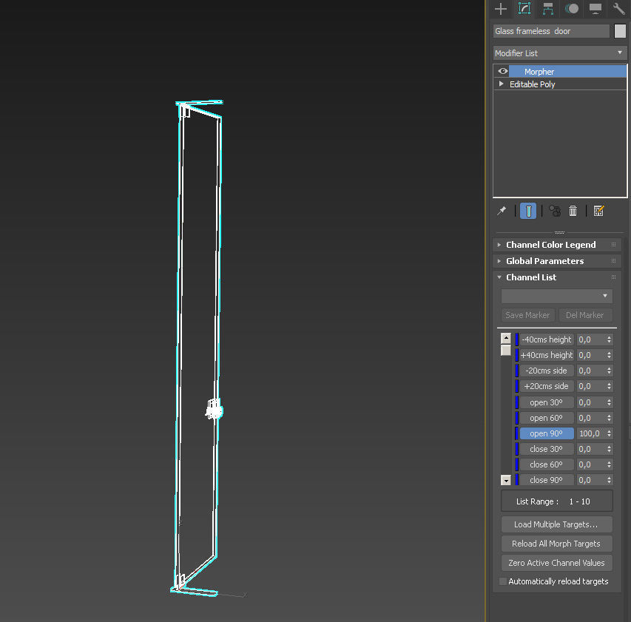
Task: Expand the Global Parameters rollout
Action: coord(544,261)
